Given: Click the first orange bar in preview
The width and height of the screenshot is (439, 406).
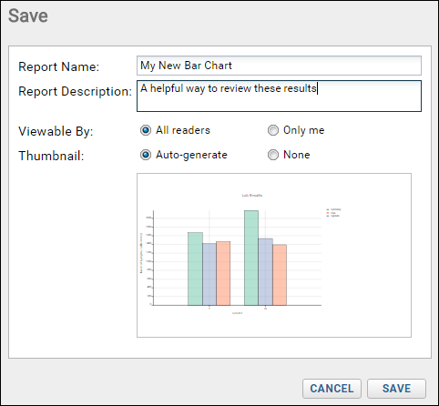Looking at the screenshot, I should (223, 273).
